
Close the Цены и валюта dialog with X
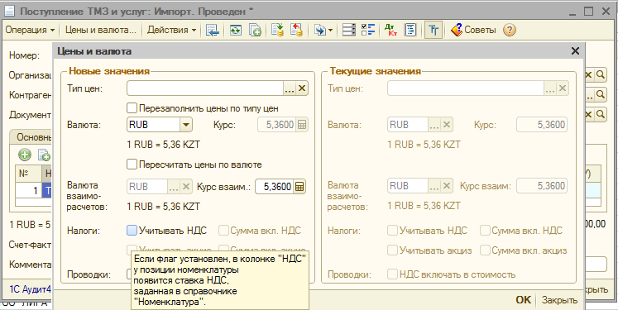575,50
